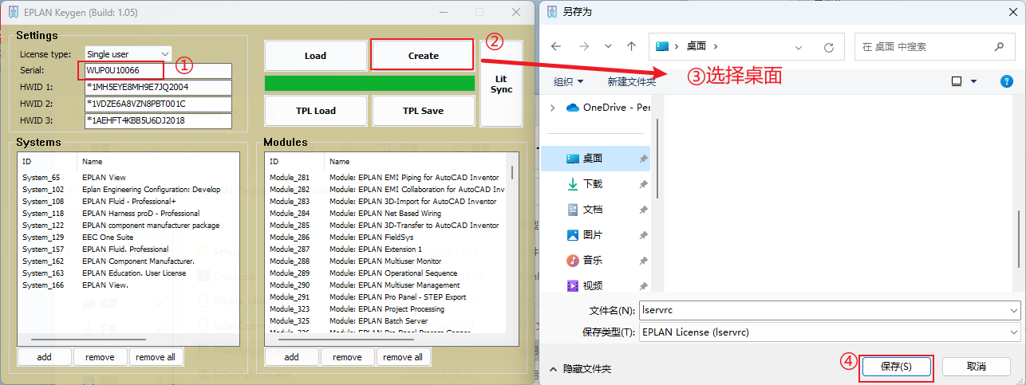Click the 保存(S) button

[x=896, y=367]
